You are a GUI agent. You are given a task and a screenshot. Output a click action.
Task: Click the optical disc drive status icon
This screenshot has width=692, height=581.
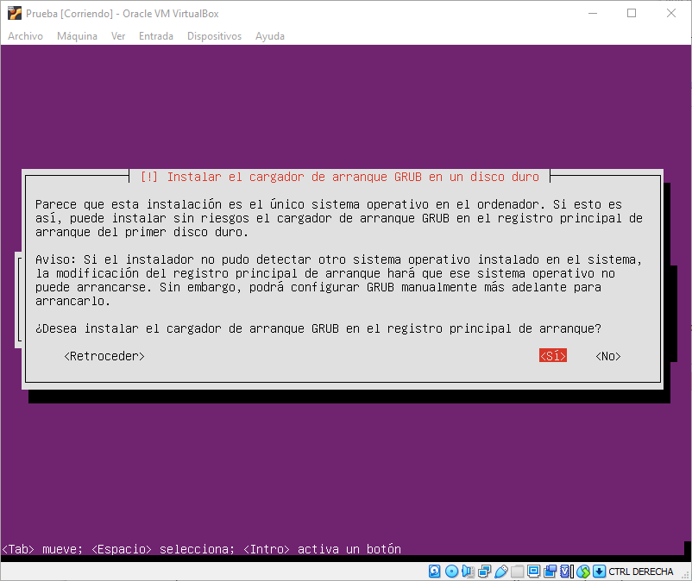(x=451, y=572)
